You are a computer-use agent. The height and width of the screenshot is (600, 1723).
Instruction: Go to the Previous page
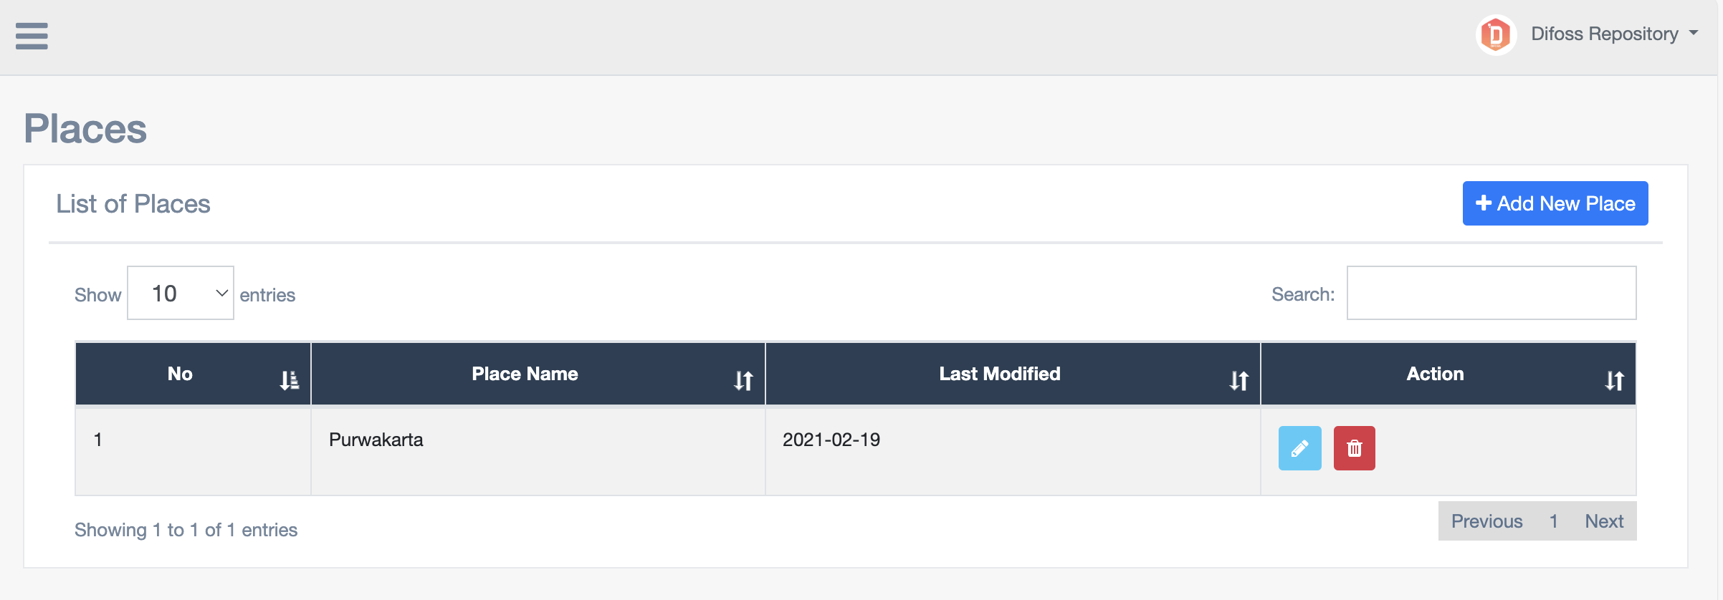(1486, 521)
